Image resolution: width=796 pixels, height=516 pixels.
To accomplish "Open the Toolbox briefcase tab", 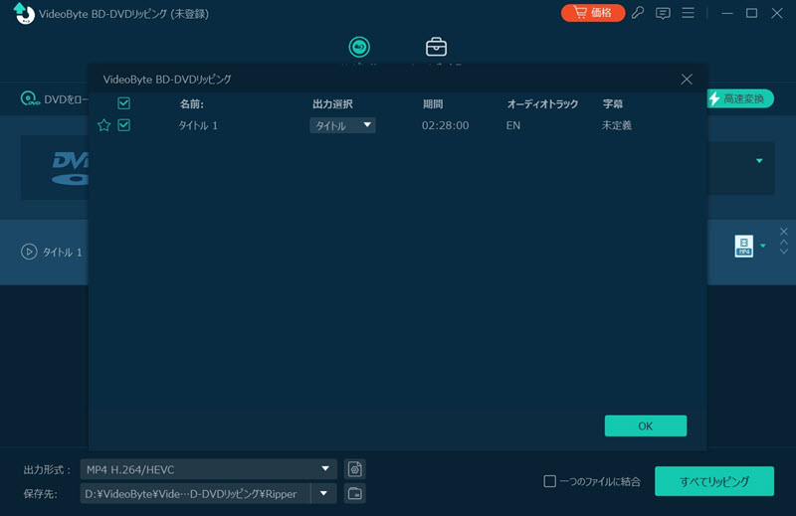I will (x=436, y=47).
